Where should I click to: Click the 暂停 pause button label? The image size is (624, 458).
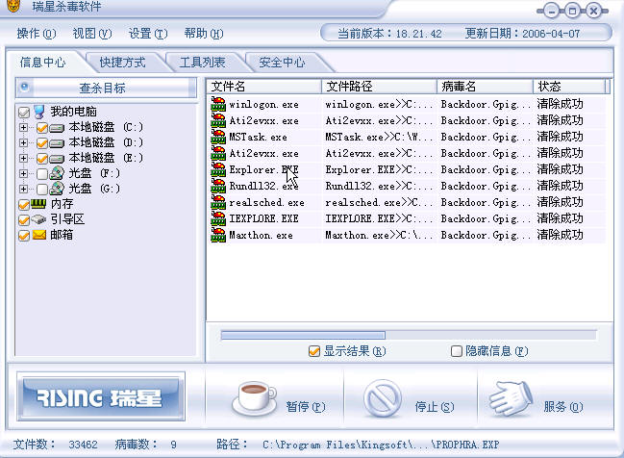(x=306, y=407)
